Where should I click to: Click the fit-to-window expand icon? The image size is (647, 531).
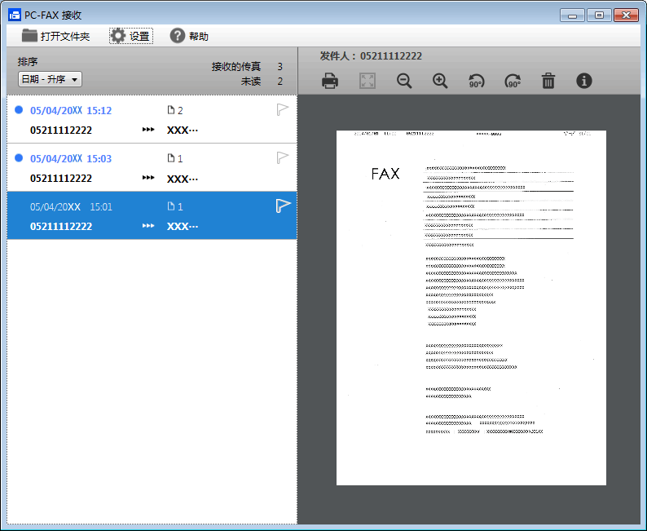coord(368,81)
